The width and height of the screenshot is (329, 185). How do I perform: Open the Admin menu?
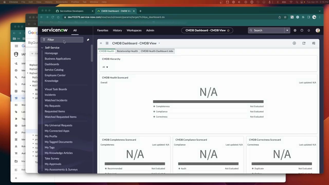tap(150, 30)
